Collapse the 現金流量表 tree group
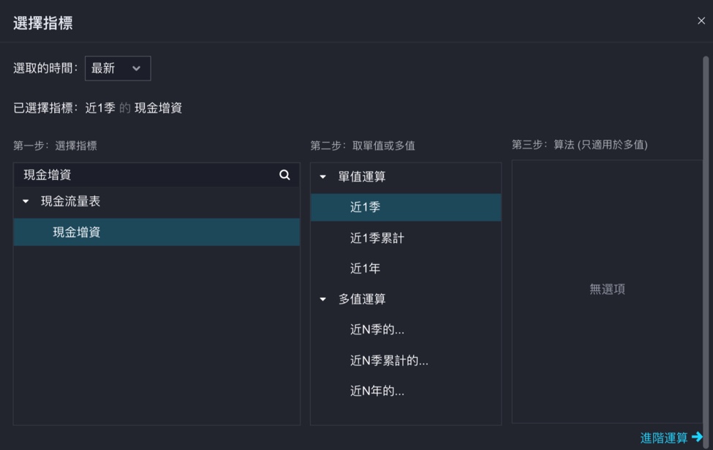The height and width of the screenshot is (450, 713). (26, 202)
